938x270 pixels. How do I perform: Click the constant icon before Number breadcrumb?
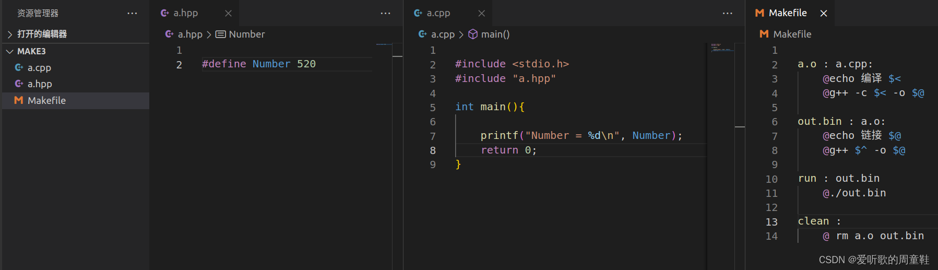pyautogui.click(x=221, y=34)
